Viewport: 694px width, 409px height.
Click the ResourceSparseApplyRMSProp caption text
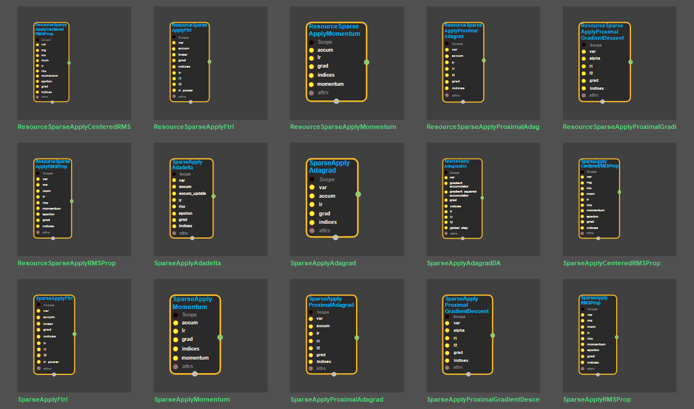[66, 263]
